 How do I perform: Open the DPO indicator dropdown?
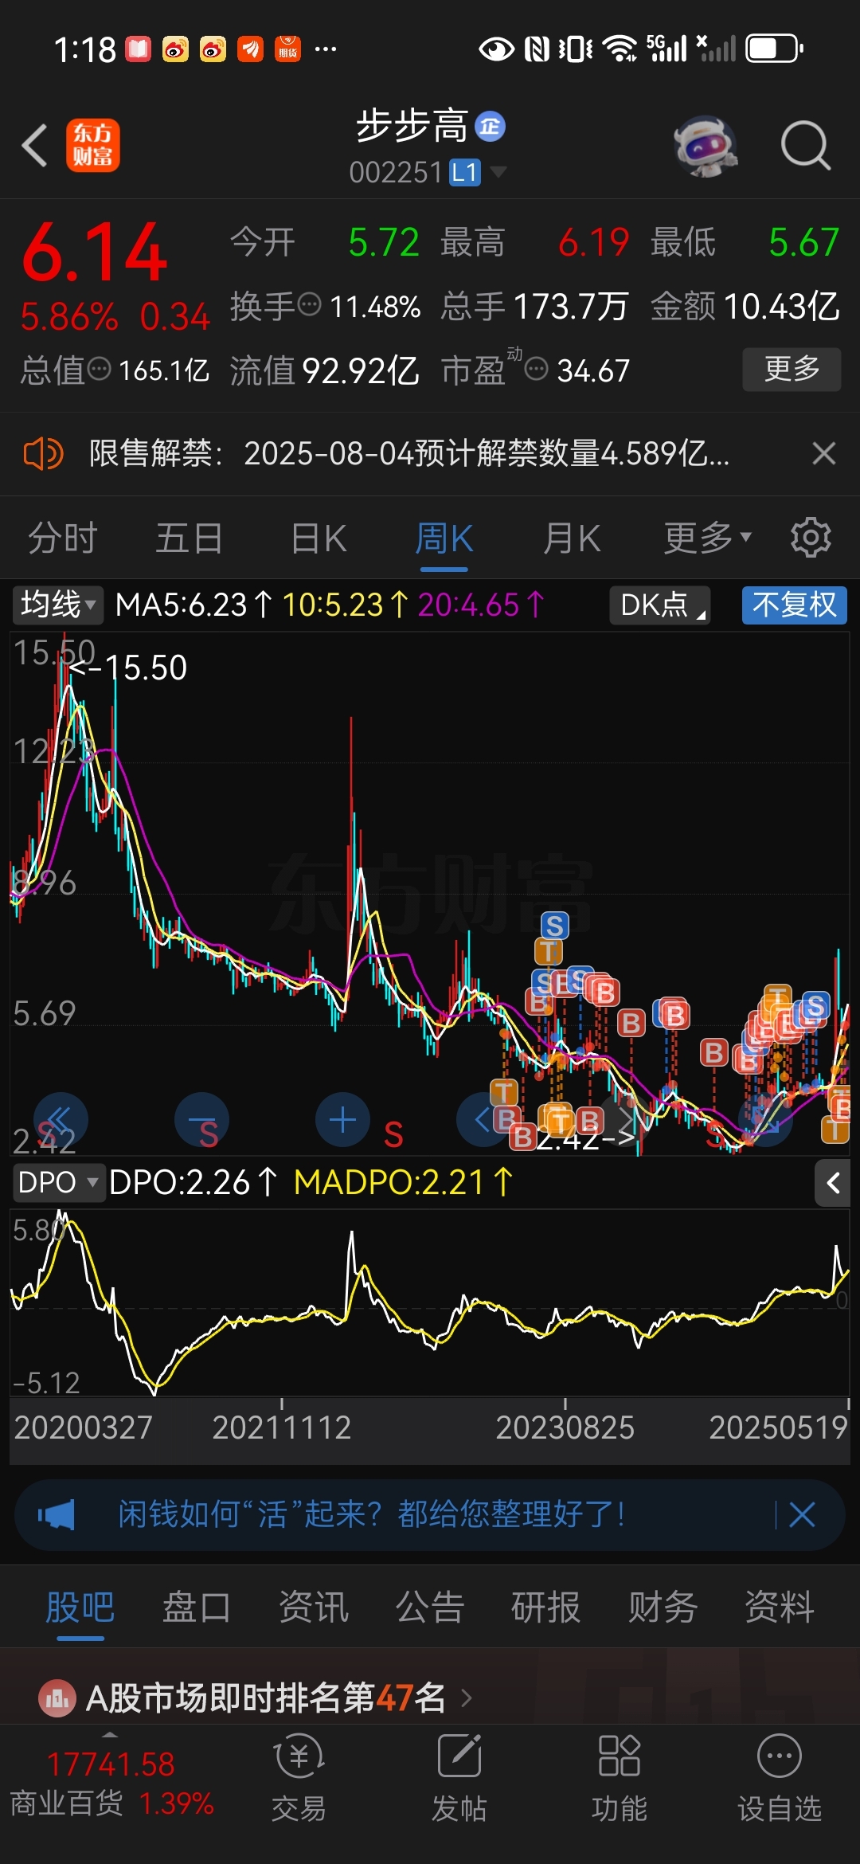pos(58,1182)
